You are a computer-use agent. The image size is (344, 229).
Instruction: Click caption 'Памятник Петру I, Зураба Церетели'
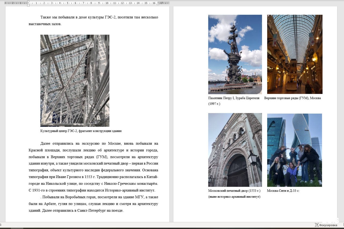pos(234,98)
